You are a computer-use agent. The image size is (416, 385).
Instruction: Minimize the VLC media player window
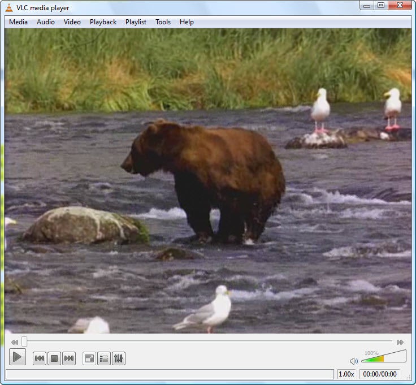pyautogui.click(x=367, y=5)
